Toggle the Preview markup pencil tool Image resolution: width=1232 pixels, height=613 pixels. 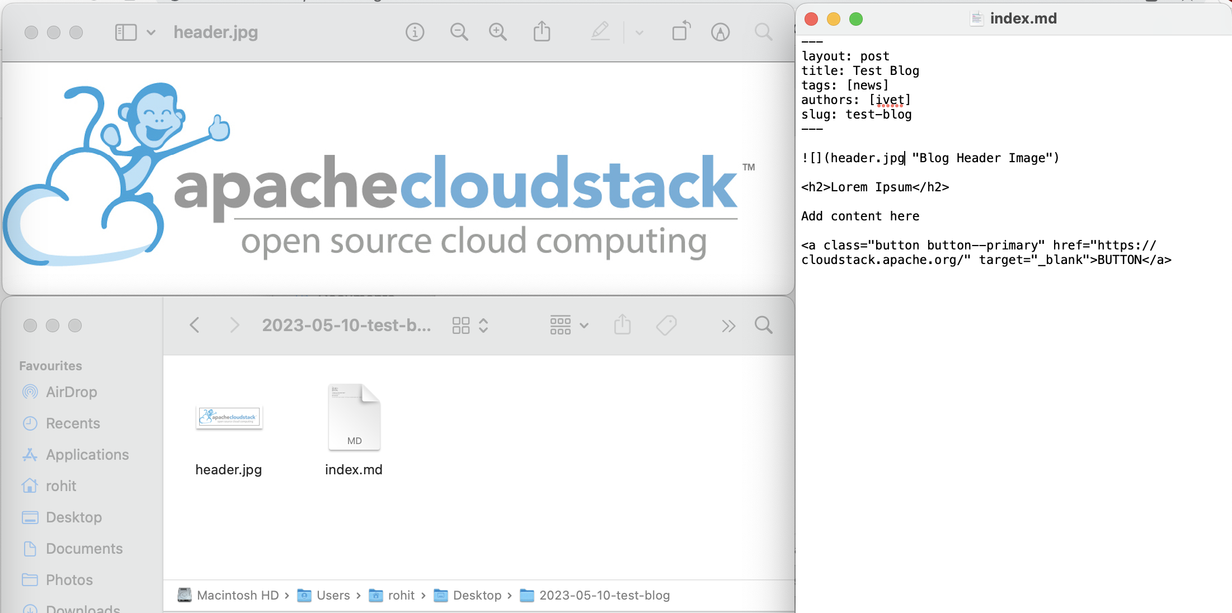click(600, 32)
